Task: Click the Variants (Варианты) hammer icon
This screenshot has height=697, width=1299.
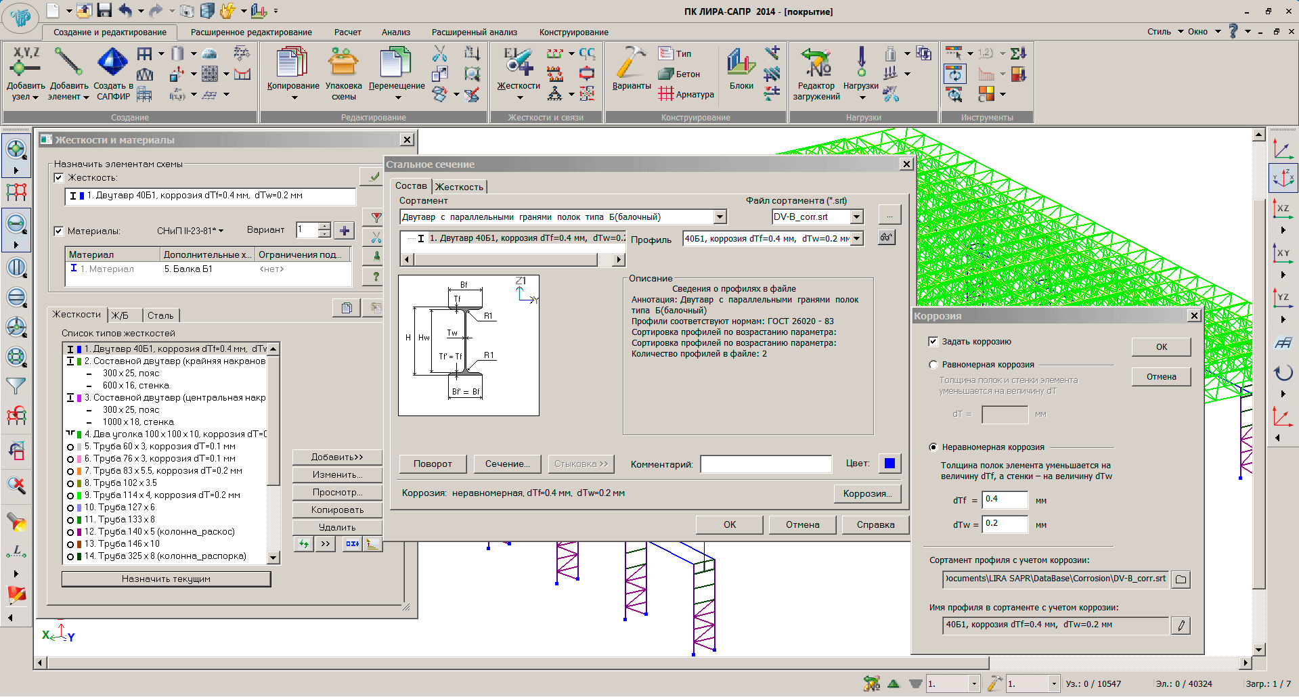Action: (x=631, y=63)
